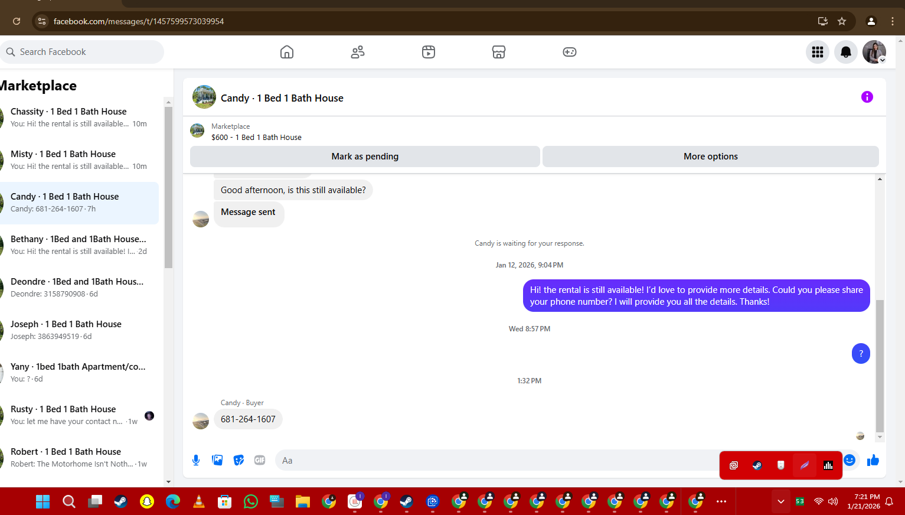The width and height of the screenshot is (905, 515).
Task: Open the Chassity 1 Bed 1 Bath House conversation
Action: click(x=79, y=118)
